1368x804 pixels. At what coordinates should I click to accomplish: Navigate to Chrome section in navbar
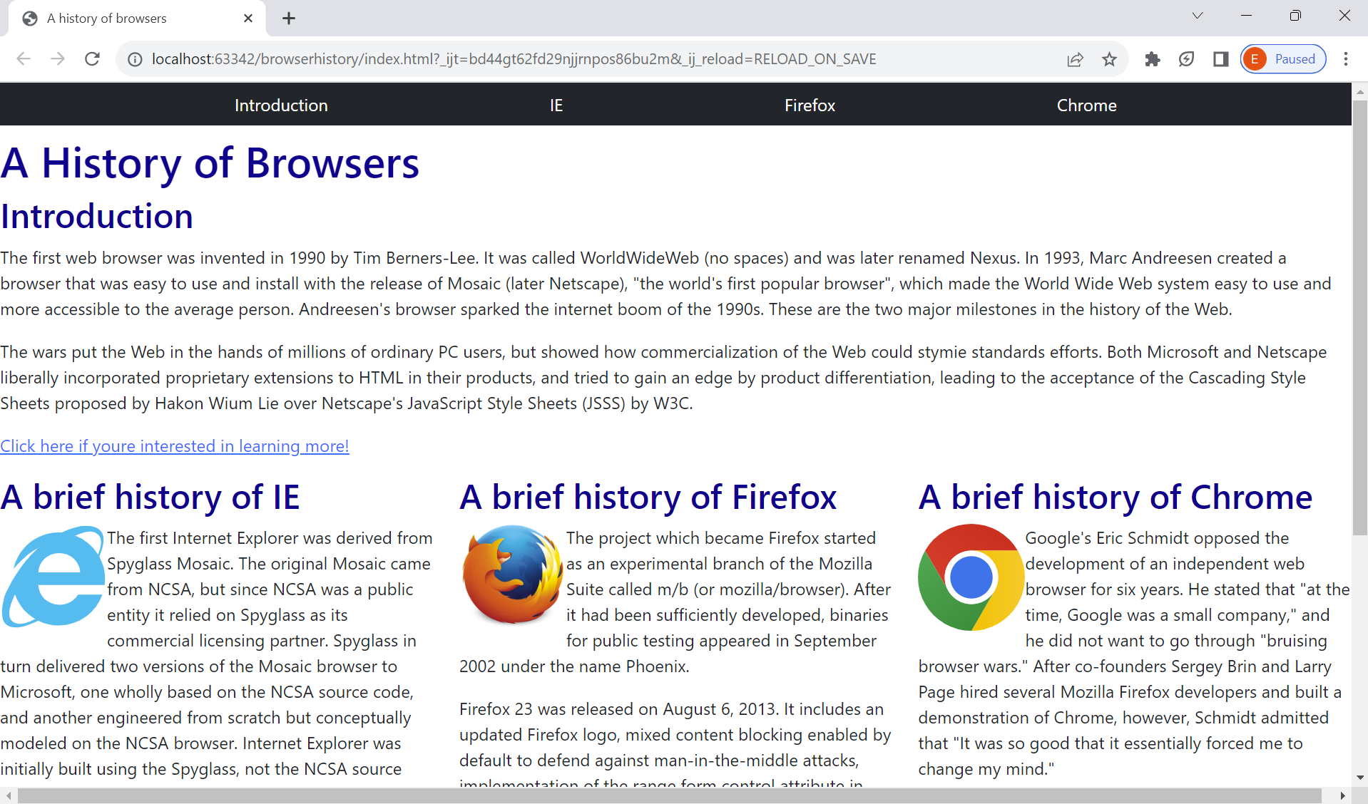(1086, 105)
